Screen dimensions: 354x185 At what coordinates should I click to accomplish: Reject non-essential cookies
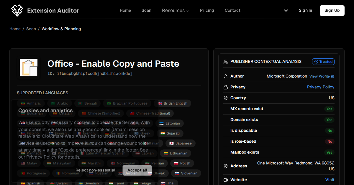click(95, 170)
